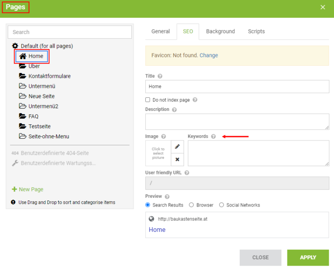334x267 pixels.
Task: Click the folder icon next to FAQ
Action: [x=23, y=116]
